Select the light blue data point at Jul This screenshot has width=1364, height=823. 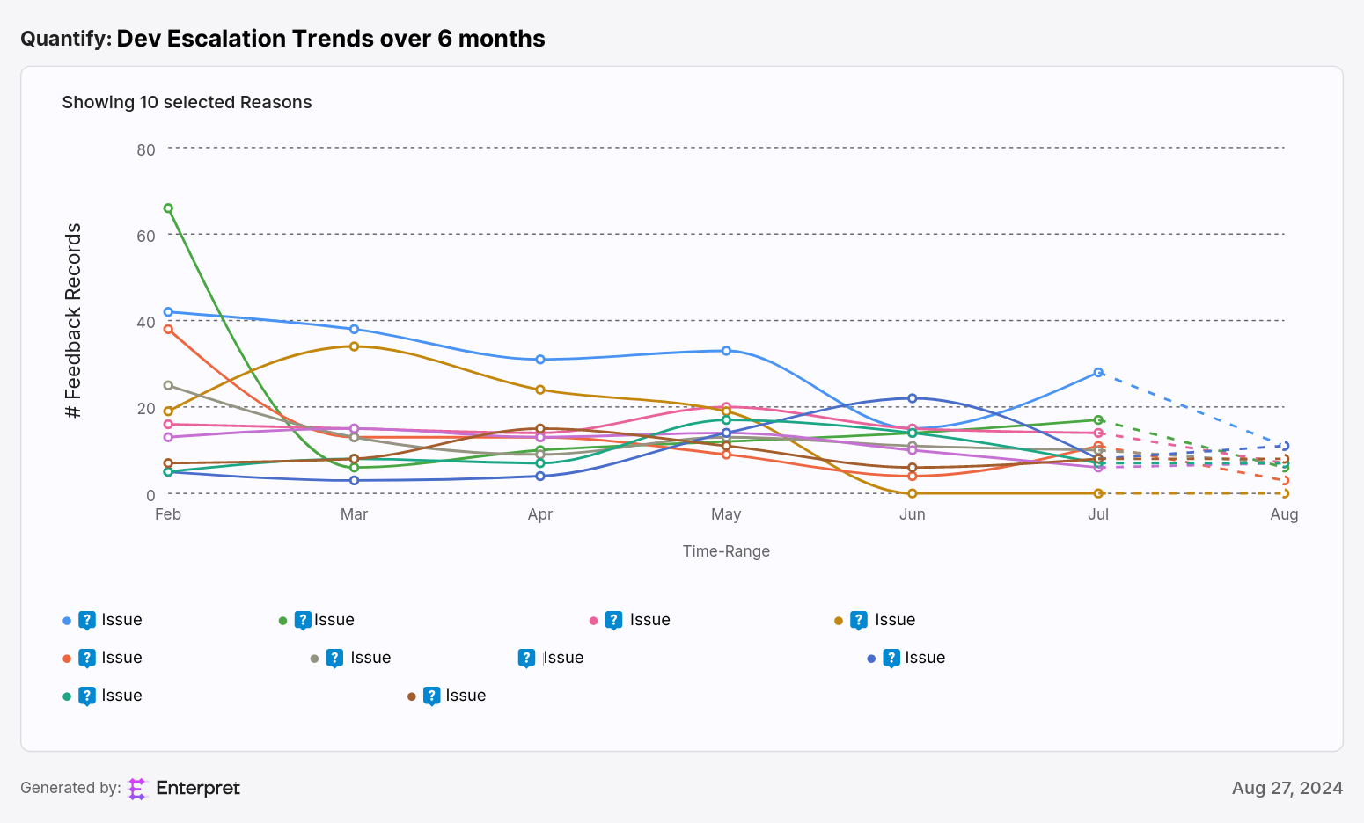pyautogui.click(x=1098, y=373)
